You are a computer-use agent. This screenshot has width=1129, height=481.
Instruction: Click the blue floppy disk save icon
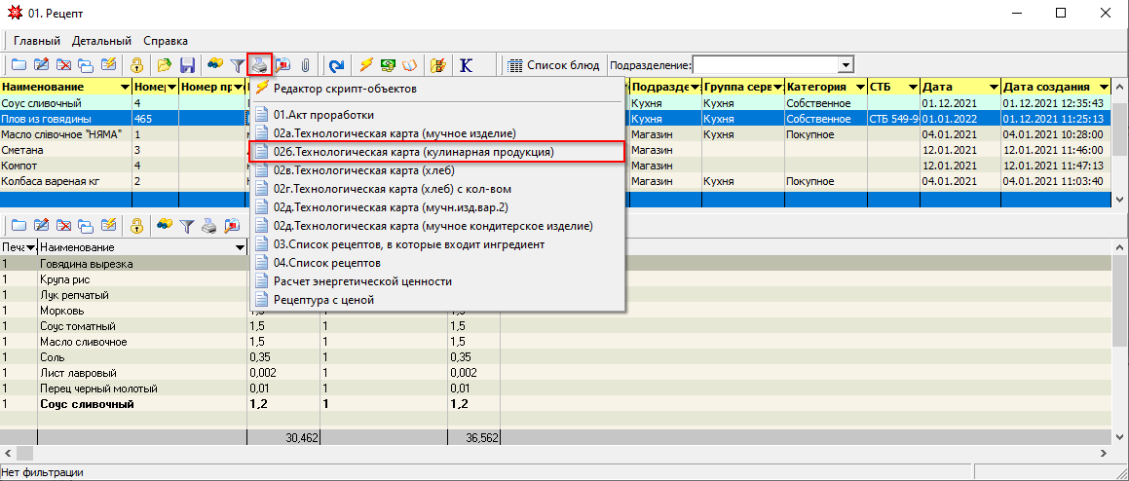[188, 65]
